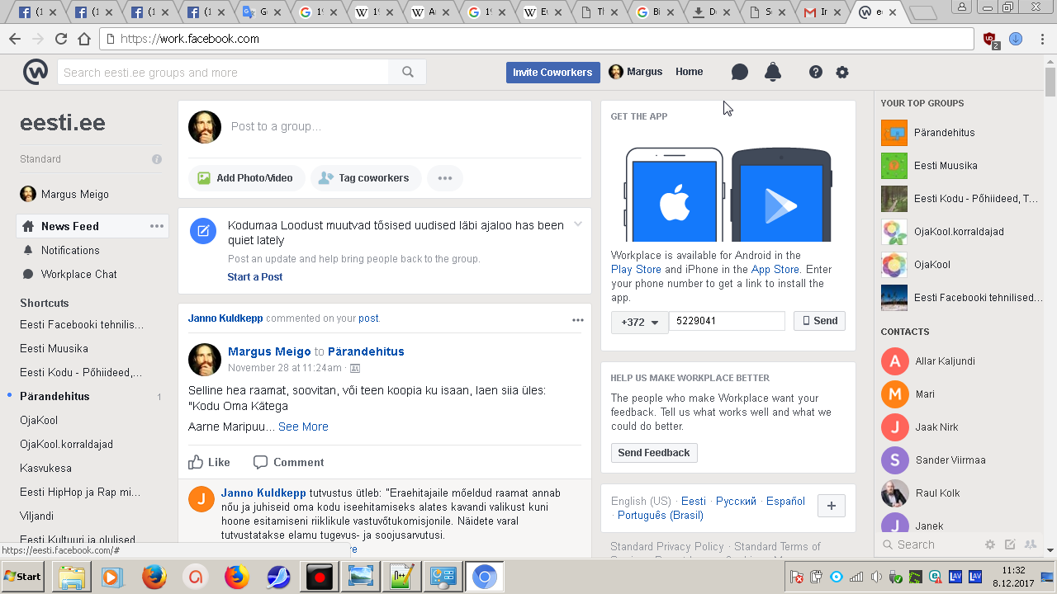Open Eesti Muusika shortcut in sidebar
1057x594 pixels.
pyautogui.click(x=54, y=348)
